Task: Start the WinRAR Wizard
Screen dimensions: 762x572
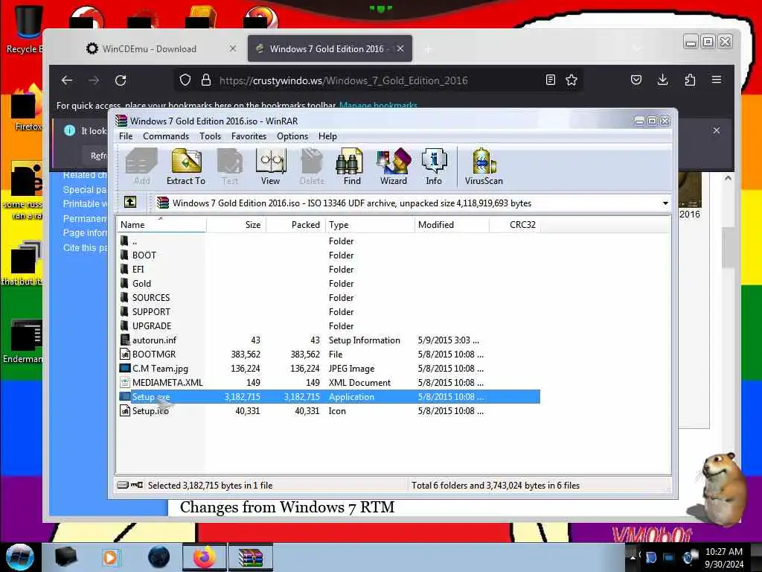Action: tap(393, 167)
